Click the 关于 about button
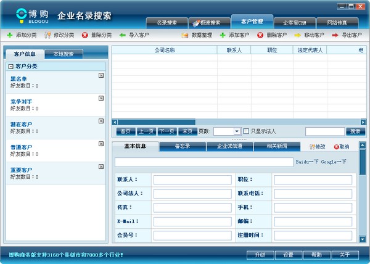The image size is (370, 264). (345, 255)
